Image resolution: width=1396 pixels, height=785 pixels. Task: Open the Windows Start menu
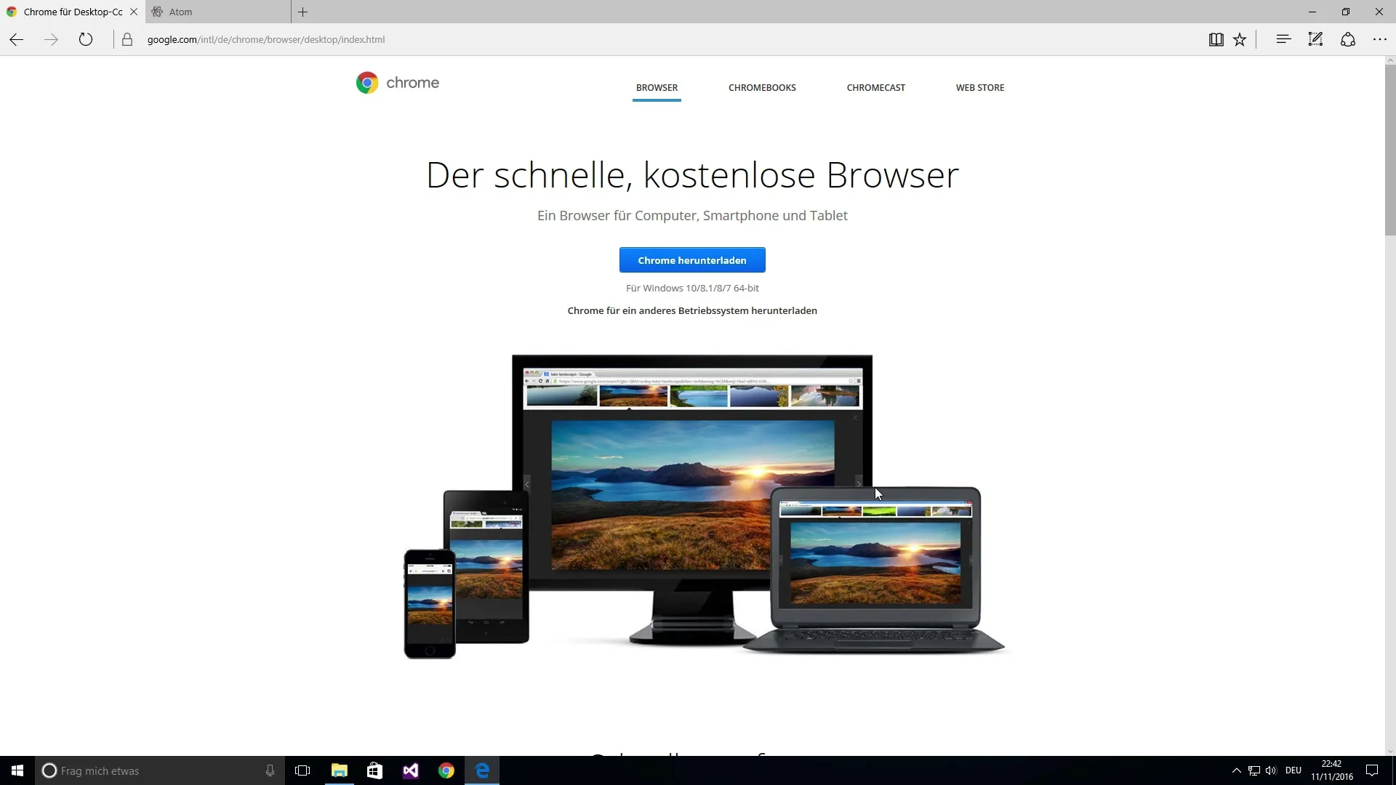pyautogui.click(x=17, y=770)
